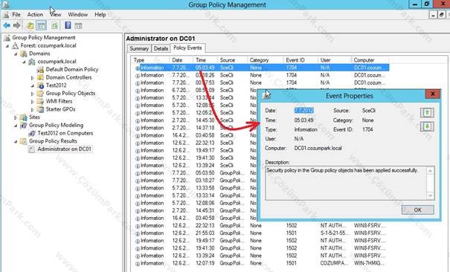Click the Group Policy Results folder icon
Image resolution: width=450 pixels, height=272 pixels.
pos(23,141)
